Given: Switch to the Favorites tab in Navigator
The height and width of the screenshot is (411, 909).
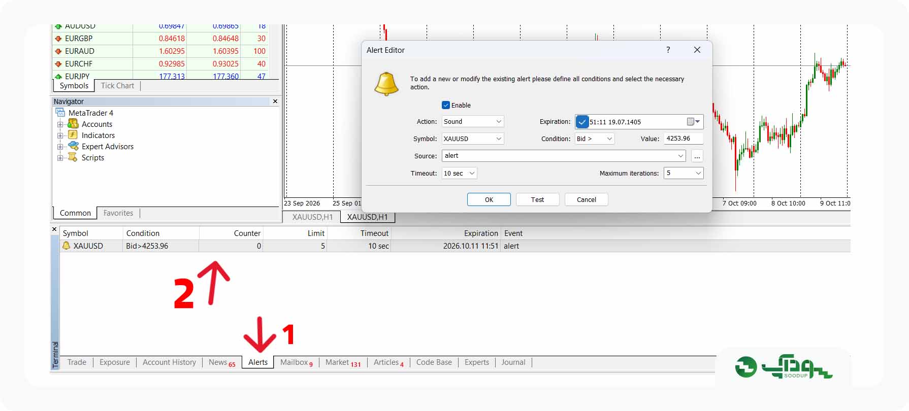Looking at the screenshot, I should click(x=118, y=213).
